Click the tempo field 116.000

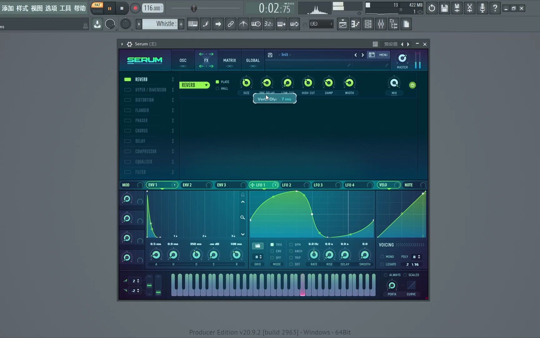pos(153,8)
